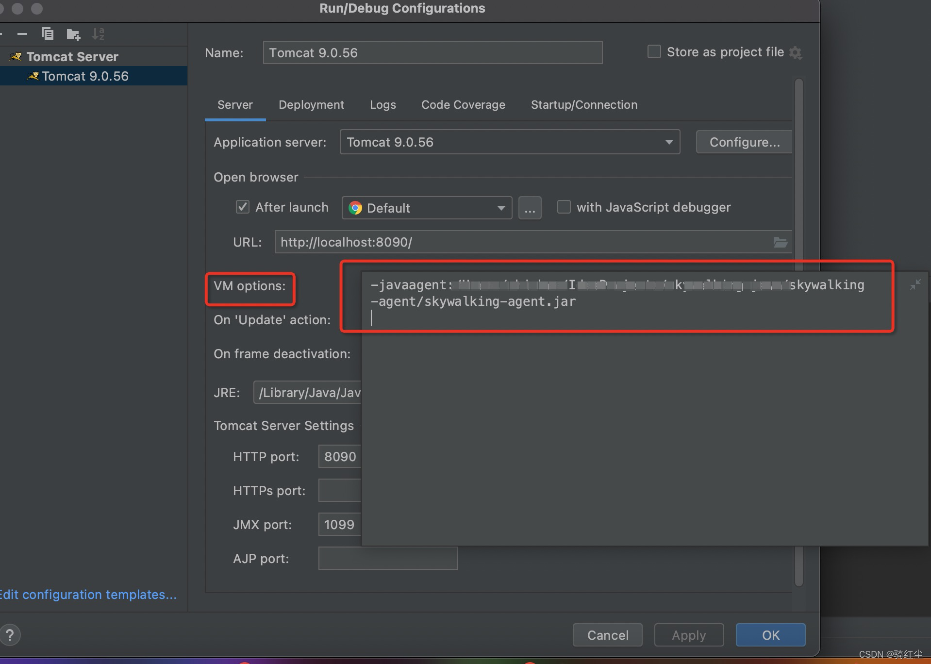Copy configuration using the duplicate icon

point(48,33)
